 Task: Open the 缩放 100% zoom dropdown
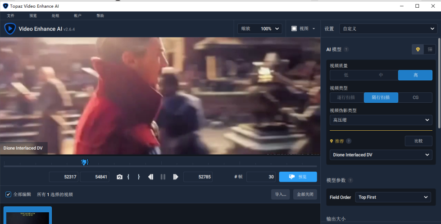coord(260,29)
